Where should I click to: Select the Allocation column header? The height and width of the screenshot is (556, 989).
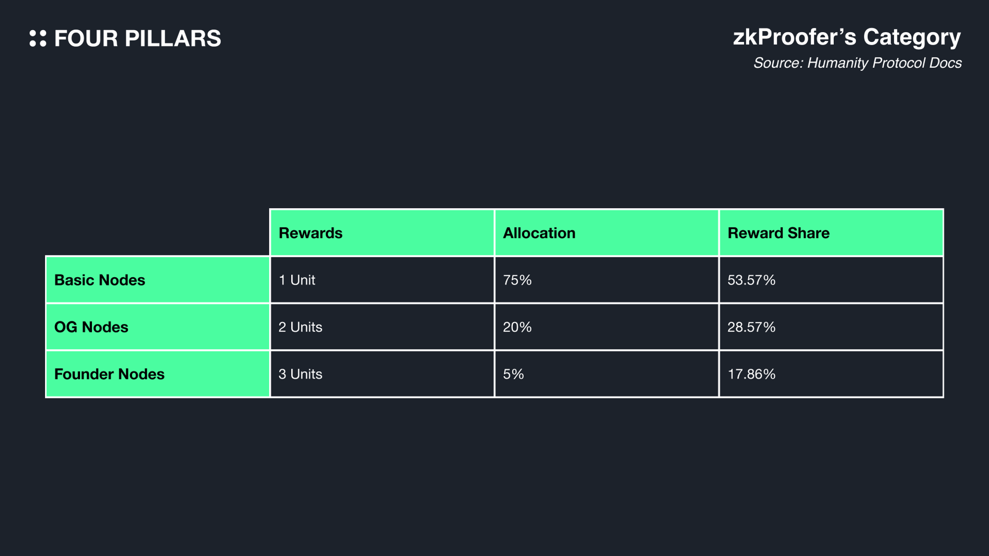click(539, 233)
